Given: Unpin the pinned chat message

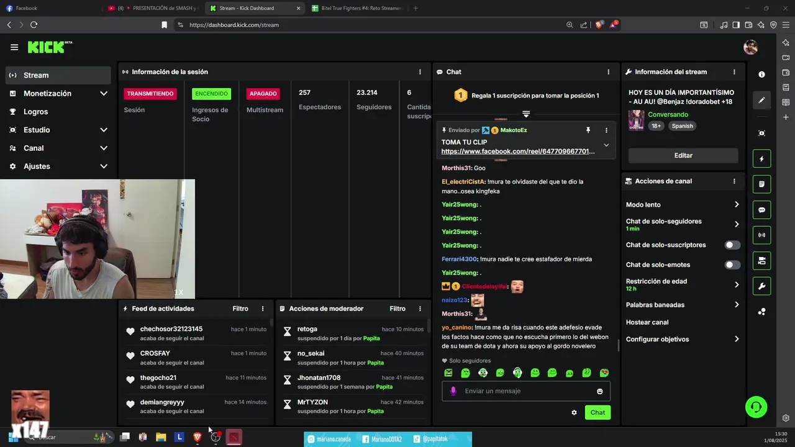Looking at the screenshot, I should tap(588, 130).
